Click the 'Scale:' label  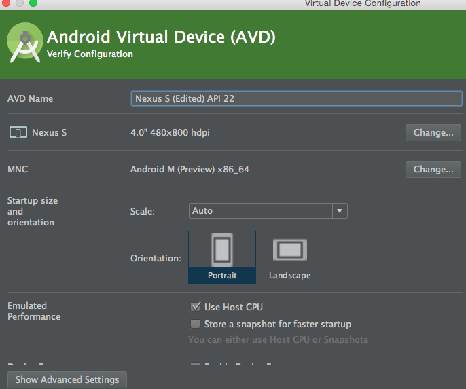point(143,211)
